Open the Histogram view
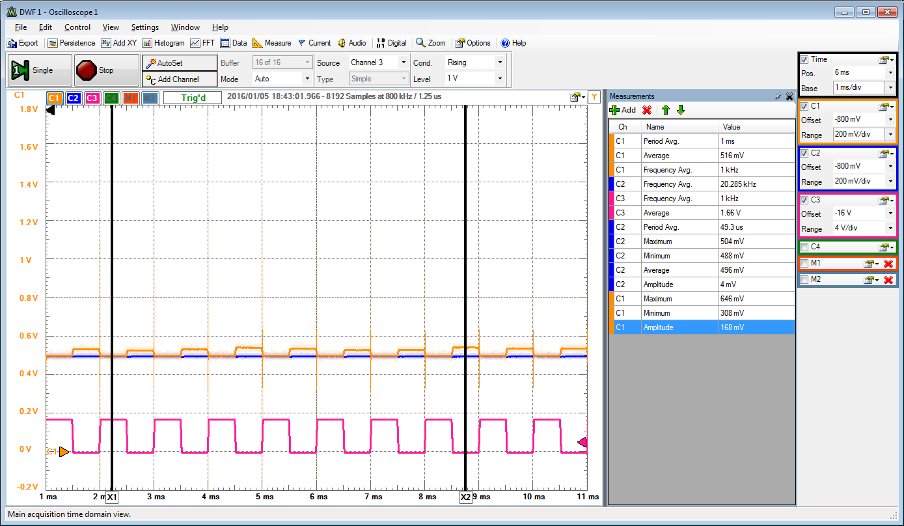Viewport: 904px width, 526px height. click(163, 43)
